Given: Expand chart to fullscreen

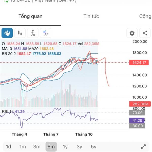Looking at the screenshot, I should pos(143,146).
